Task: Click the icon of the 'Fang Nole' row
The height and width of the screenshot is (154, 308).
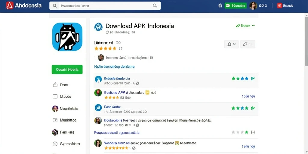Action: click(x=98, y=108)
